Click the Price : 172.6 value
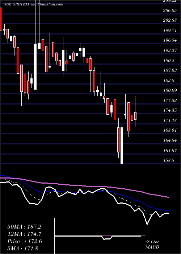This screenshot has height=254, width=181. point(25,241)
